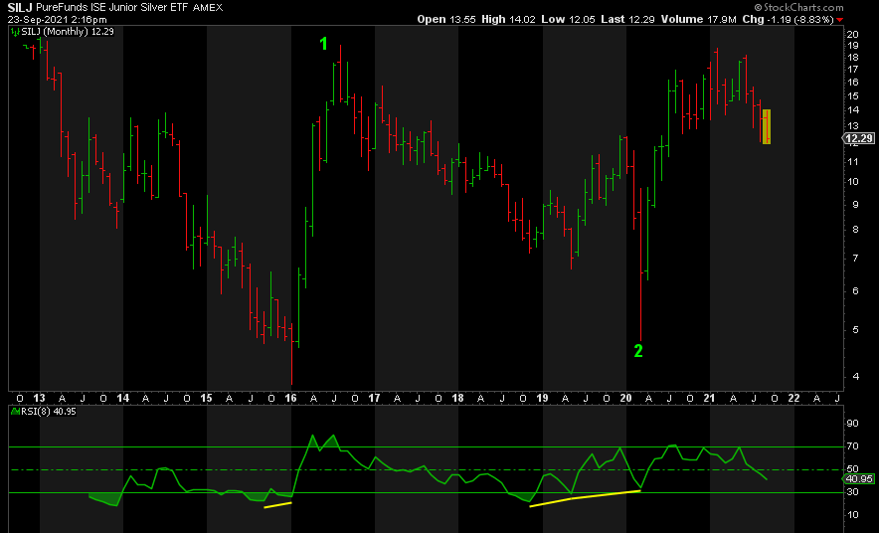Click the 70 overbought level on RSI axis
The height and width of the screenshot is (533, 879).
853,446
